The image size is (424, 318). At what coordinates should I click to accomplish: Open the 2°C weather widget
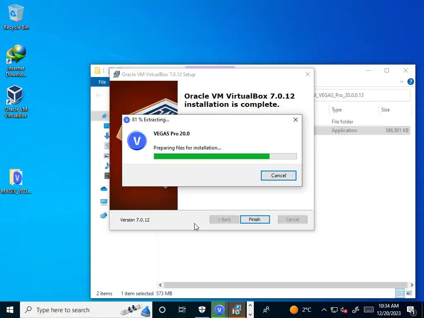300,310
